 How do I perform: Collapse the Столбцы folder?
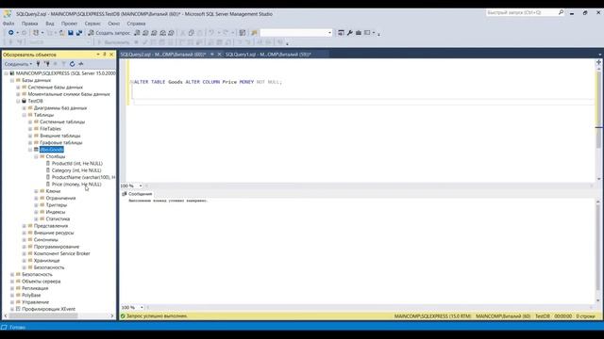36,156
